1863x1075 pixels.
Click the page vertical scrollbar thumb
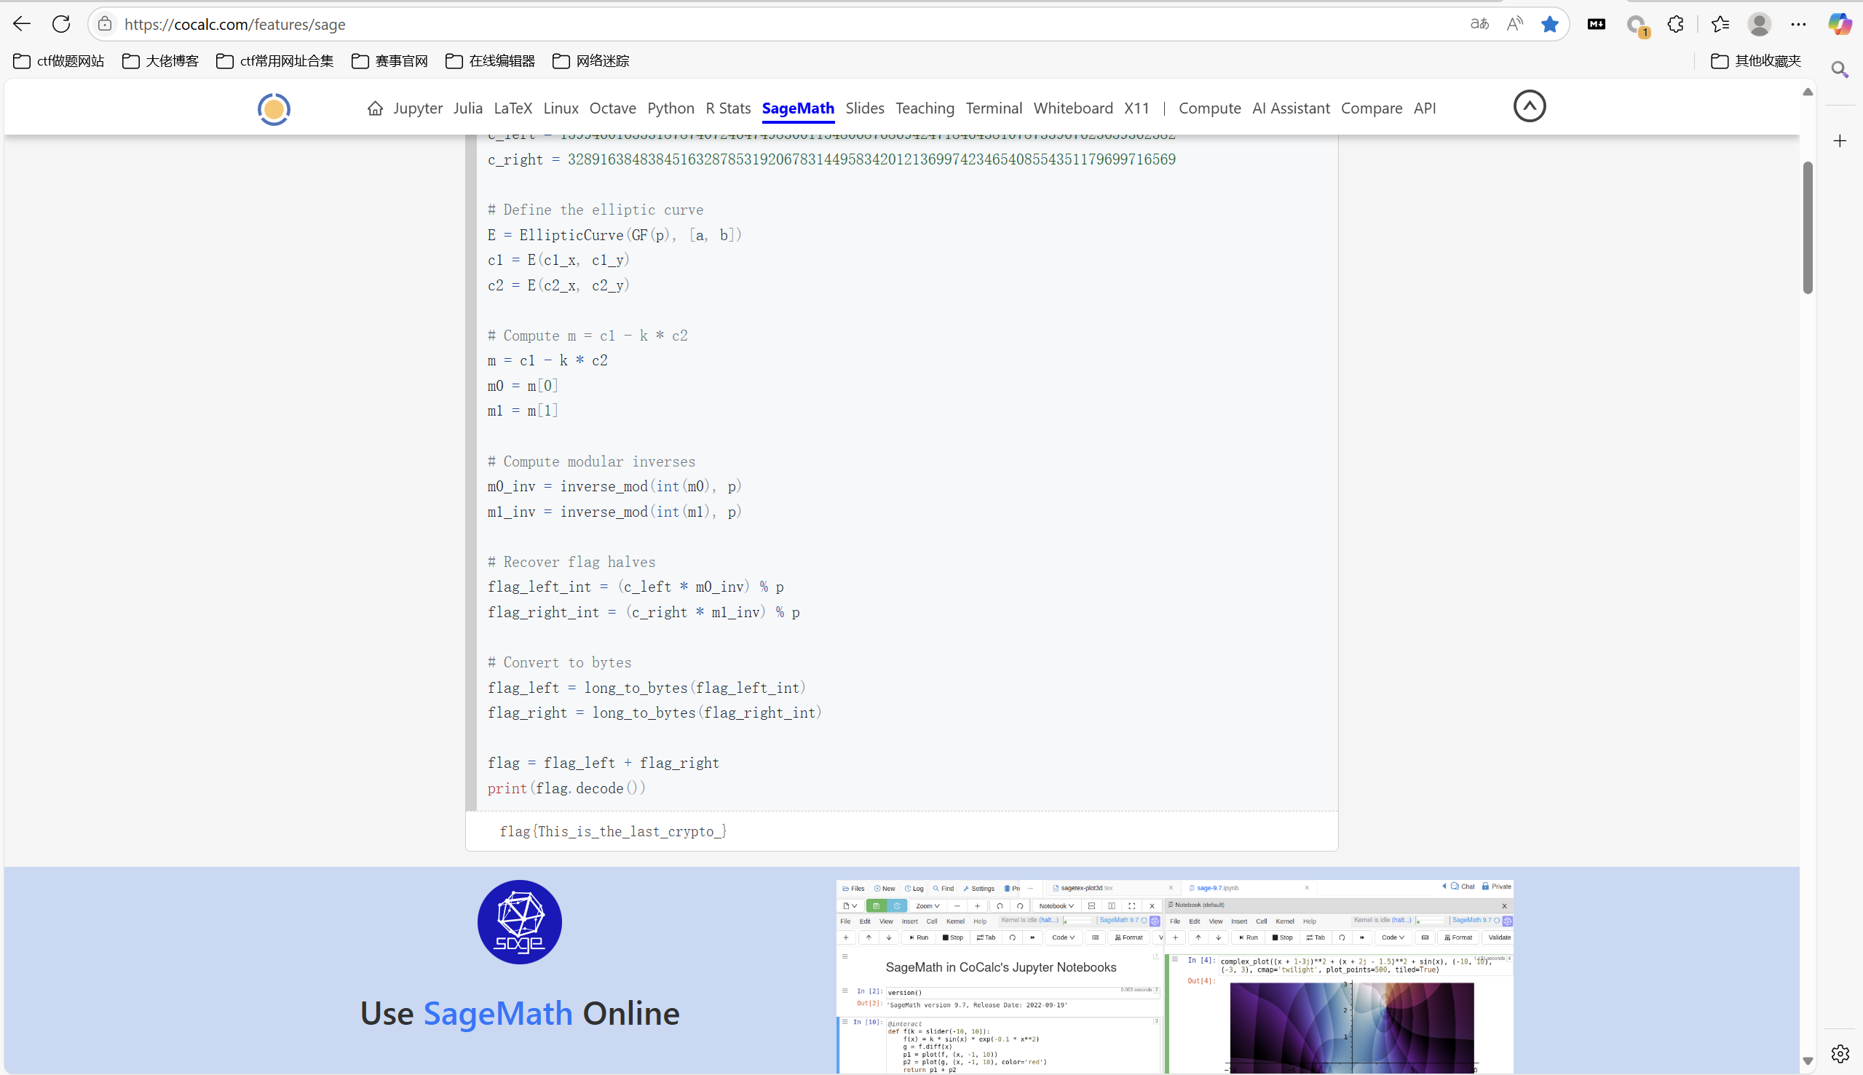(1807, 227)
